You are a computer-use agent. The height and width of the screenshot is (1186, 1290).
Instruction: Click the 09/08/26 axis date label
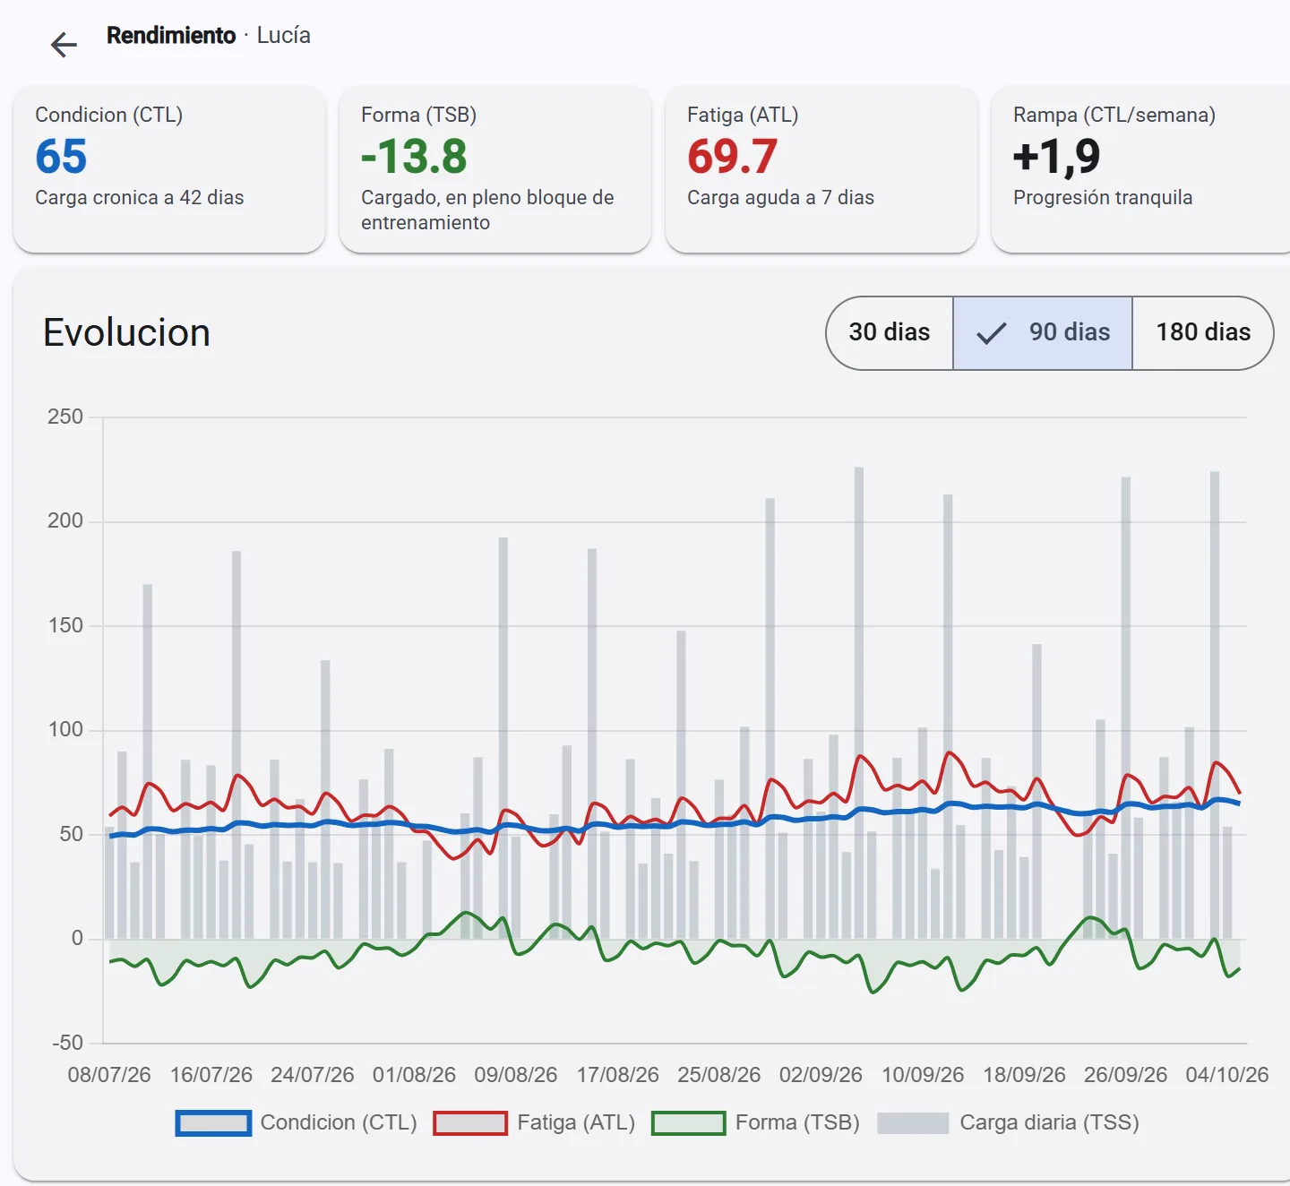pos(516,1075)
